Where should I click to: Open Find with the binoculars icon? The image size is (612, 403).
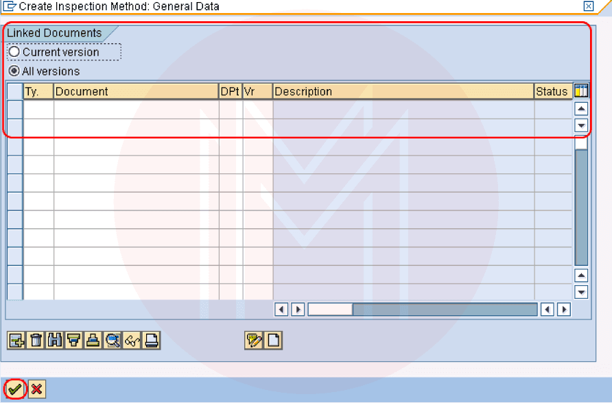point(55,341)
